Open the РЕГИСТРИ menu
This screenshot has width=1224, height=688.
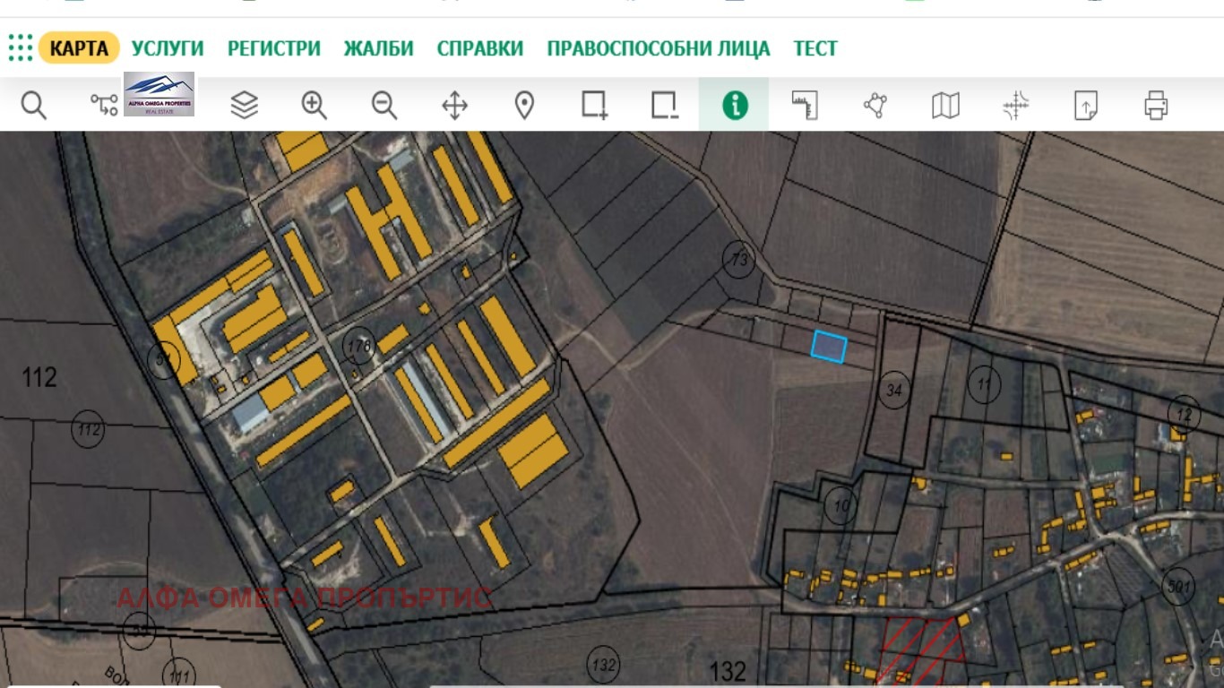click(273, 48)
